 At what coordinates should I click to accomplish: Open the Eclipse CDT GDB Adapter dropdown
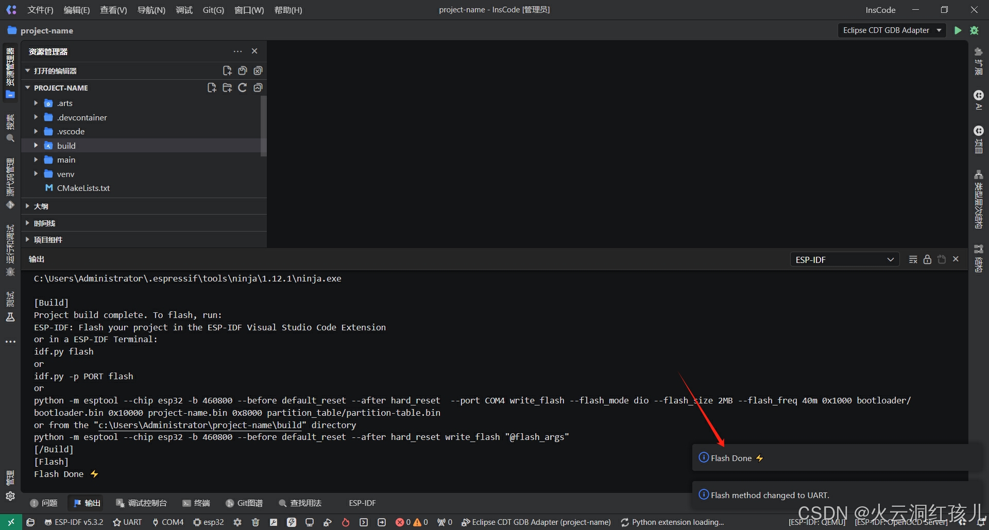point(892,30)
